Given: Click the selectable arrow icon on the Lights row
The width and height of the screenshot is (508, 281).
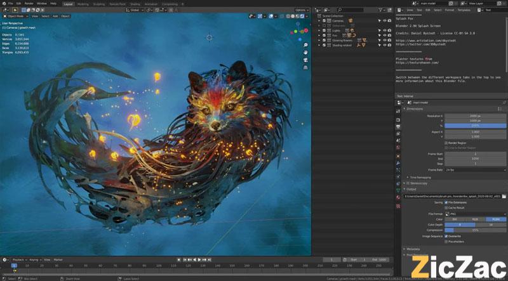Looking at the screenshot, I should click(x=378, y=30).
